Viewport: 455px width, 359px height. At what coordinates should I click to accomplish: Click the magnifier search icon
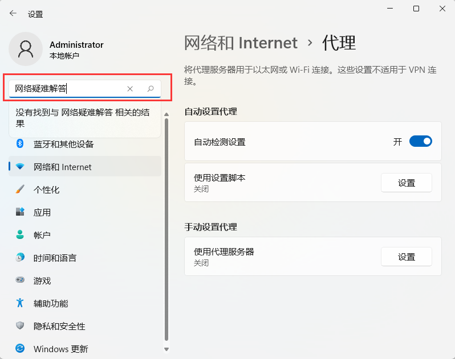151,89
